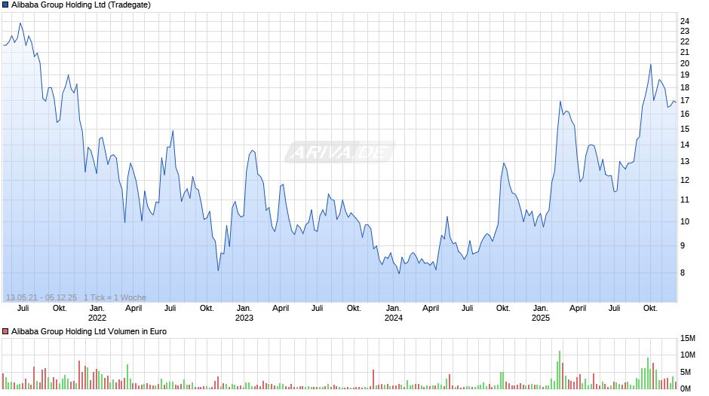Select the 'Alibaba Group Holding Ltd (Tradegate)' title
The image size is (709, 396).
[x=81, y=5]
